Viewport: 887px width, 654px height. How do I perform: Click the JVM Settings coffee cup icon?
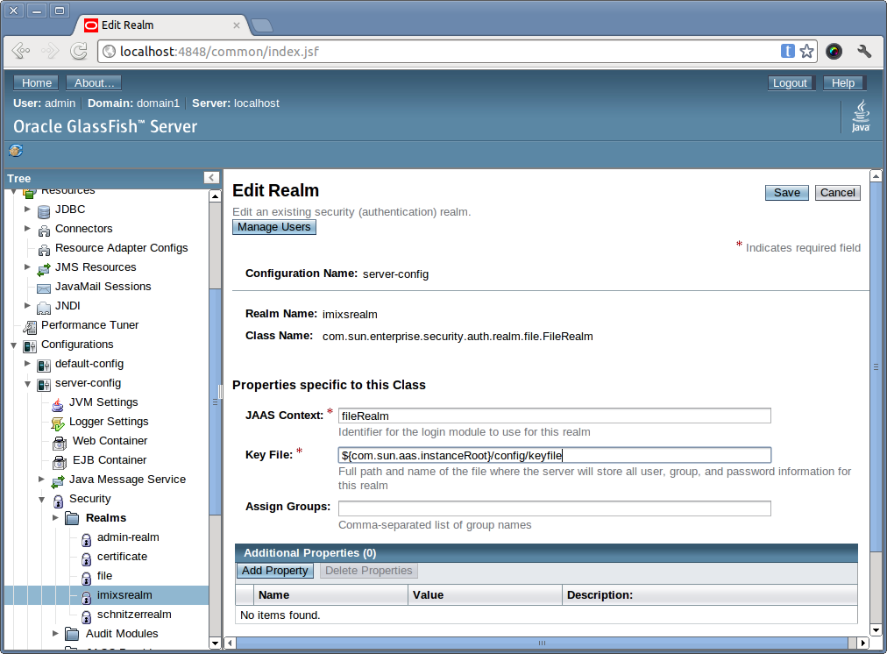point(58,404)
